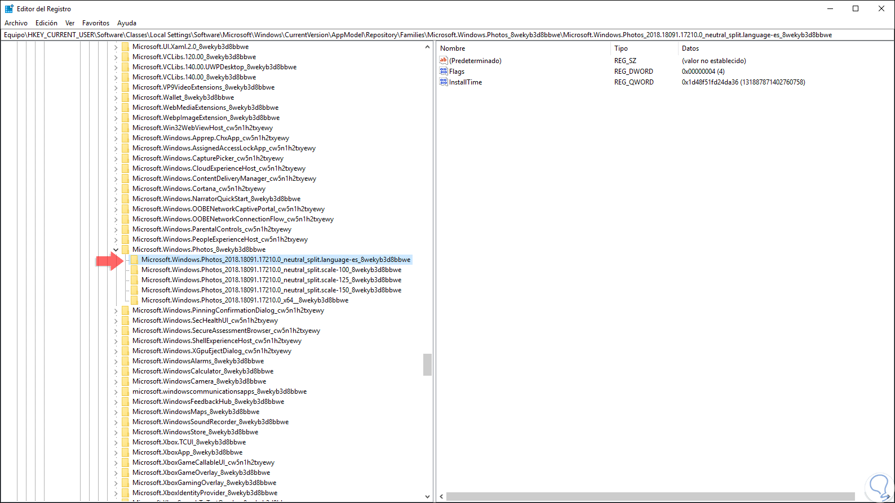
Task: Select the Flags value name
Action: tap(457, 72)
